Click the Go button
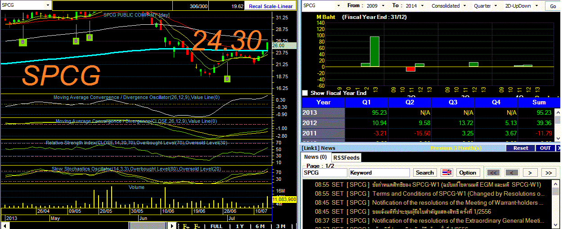 tap(553, 6)
